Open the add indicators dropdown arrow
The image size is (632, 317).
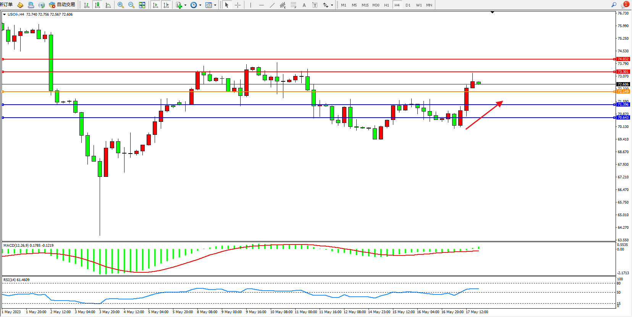[185, 5]
